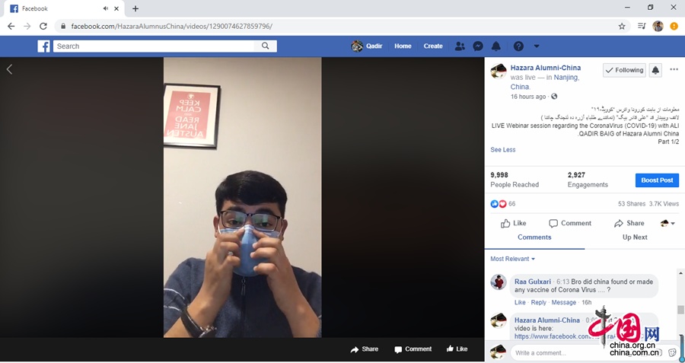Click the Facebook search input field
Screen dimensions: 685x363
pos(154,46)
